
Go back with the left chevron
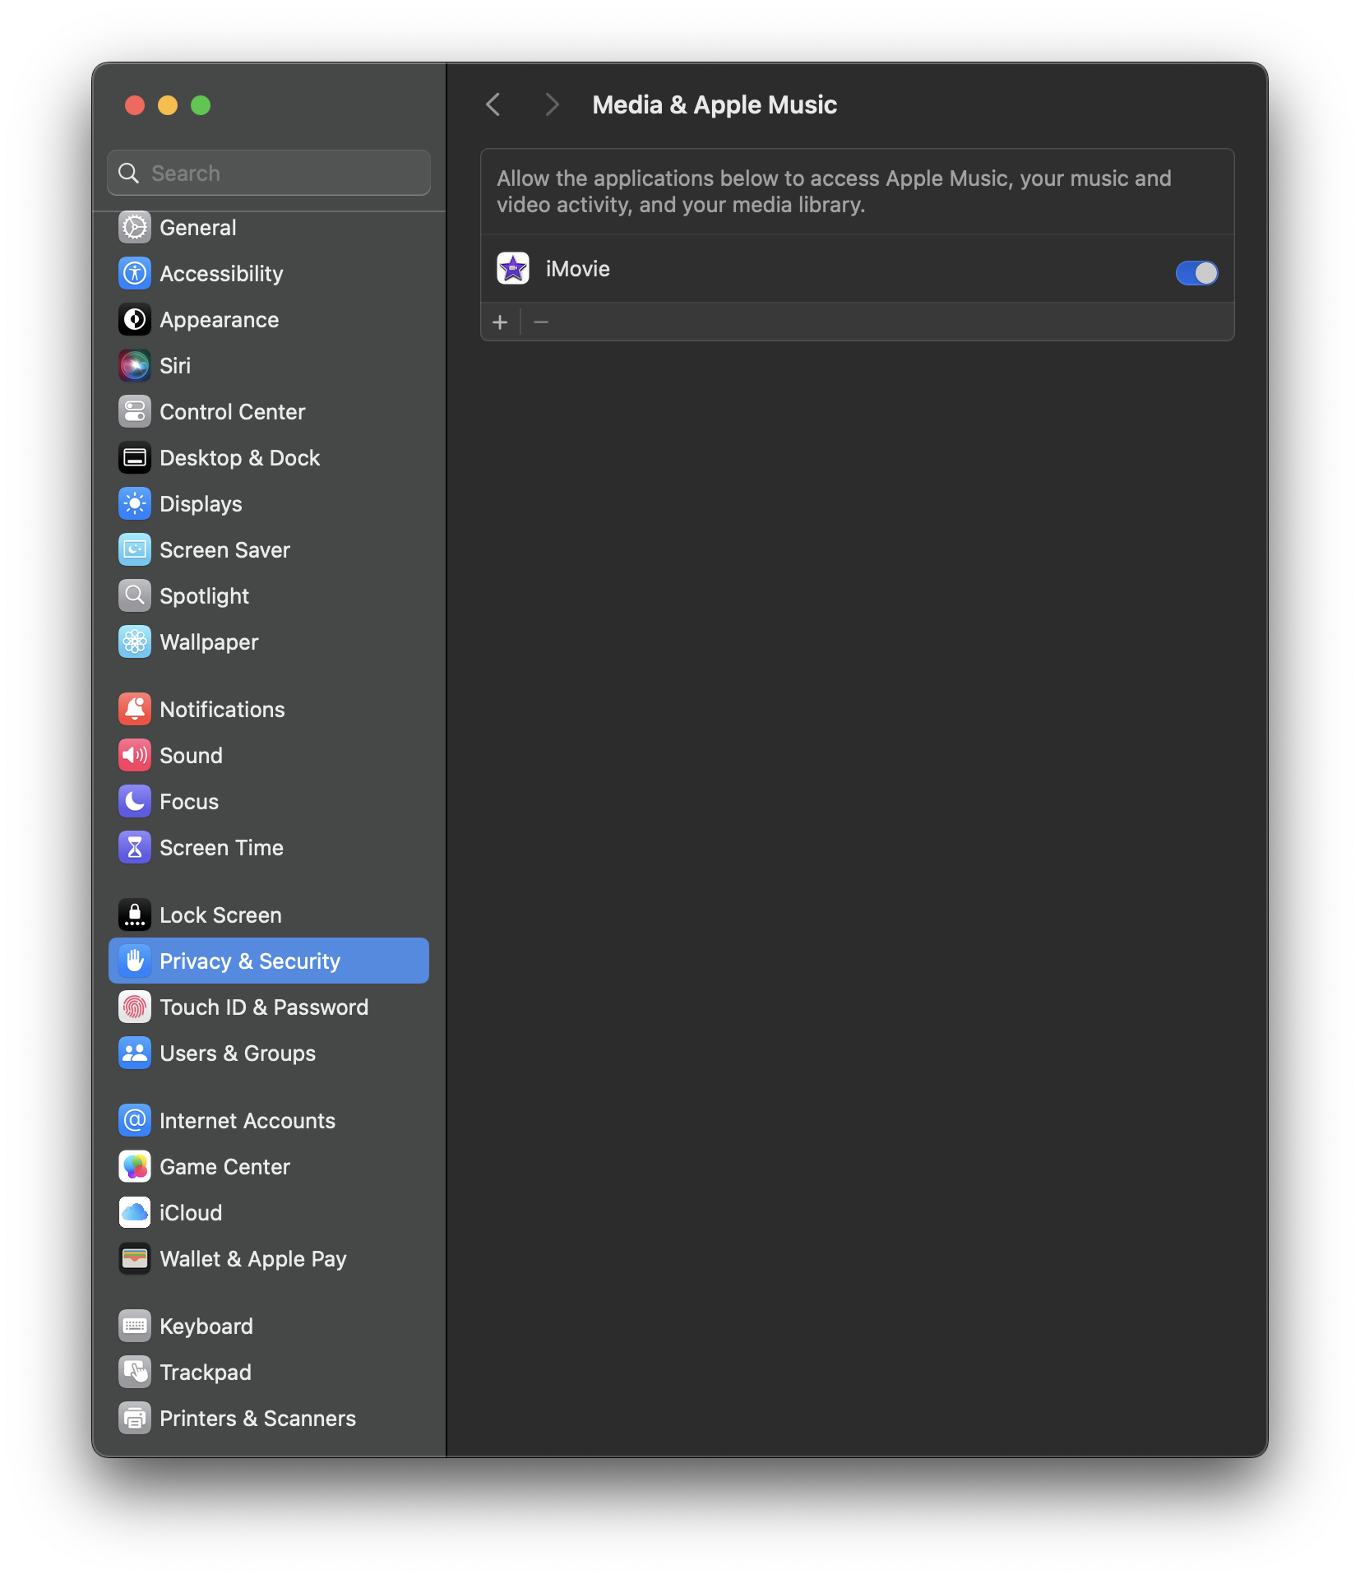click(493, 104)
